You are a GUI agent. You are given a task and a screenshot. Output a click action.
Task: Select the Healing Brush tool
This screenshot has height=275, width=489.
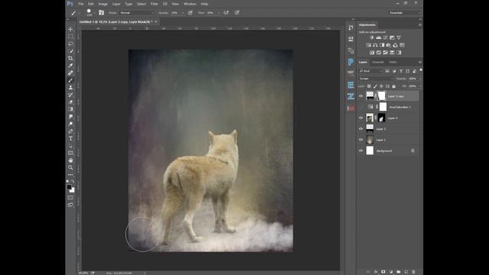70,73
